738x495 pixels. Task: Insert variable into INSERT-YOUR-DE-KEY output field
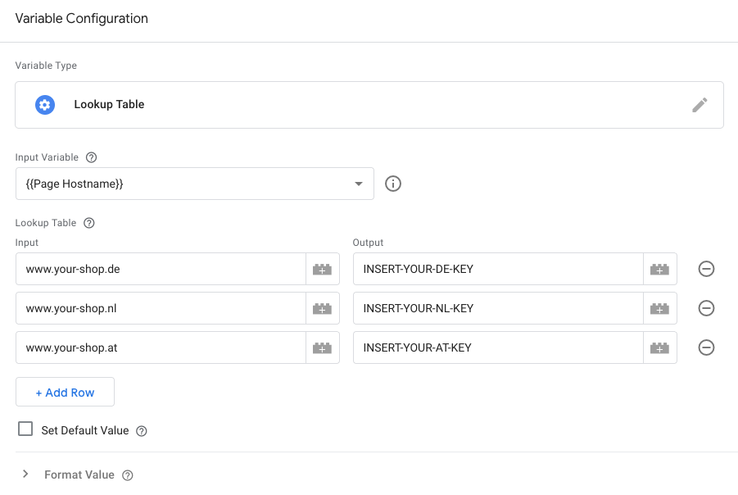tap(660, 269)
